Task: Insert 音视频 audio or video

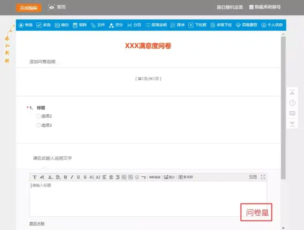Action: [x=186, y=177]
